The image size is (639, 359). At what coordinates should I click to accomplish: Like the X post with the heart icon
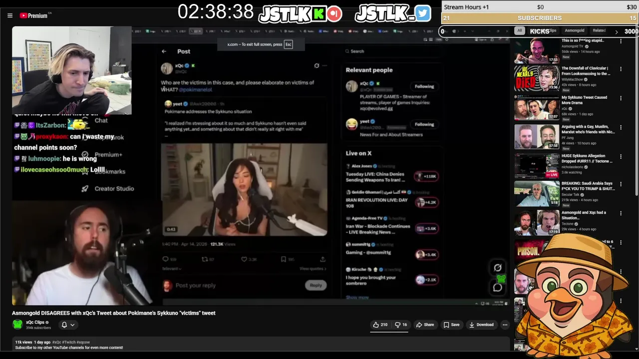click(x=244, y=259)
